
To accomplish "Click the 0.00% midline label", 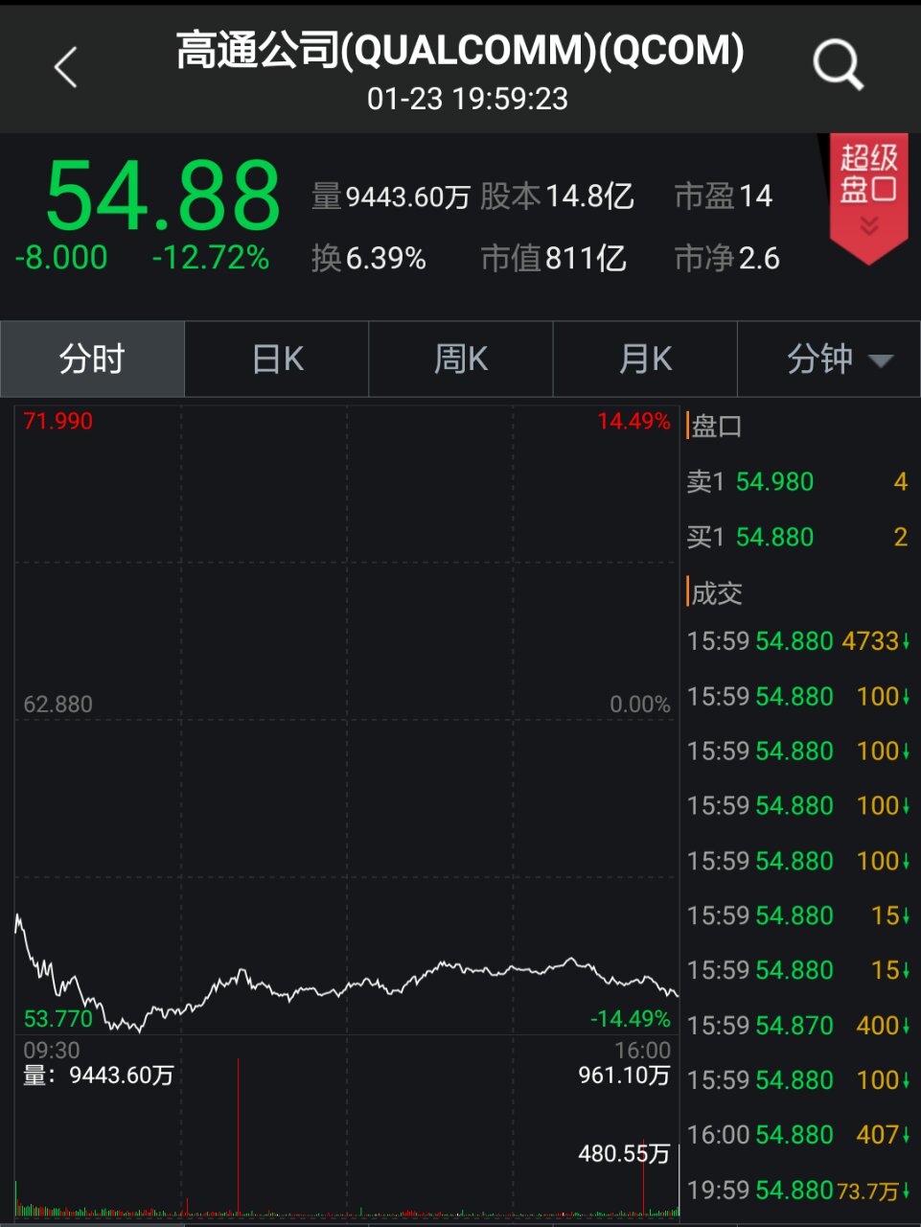I will [x=640, y=705].
